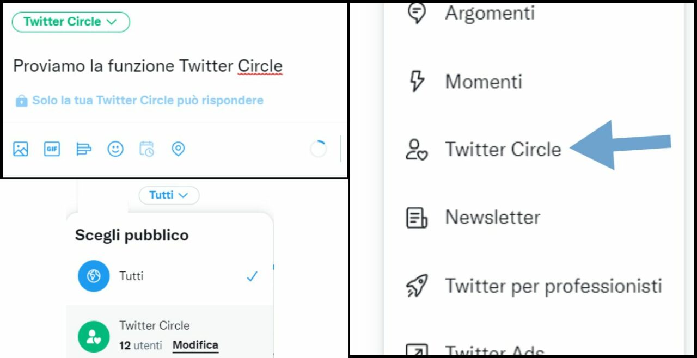Click the rocket icon for professionals
Image resolution: width=697 pixels, height=358 pixels.
(417, 286)
